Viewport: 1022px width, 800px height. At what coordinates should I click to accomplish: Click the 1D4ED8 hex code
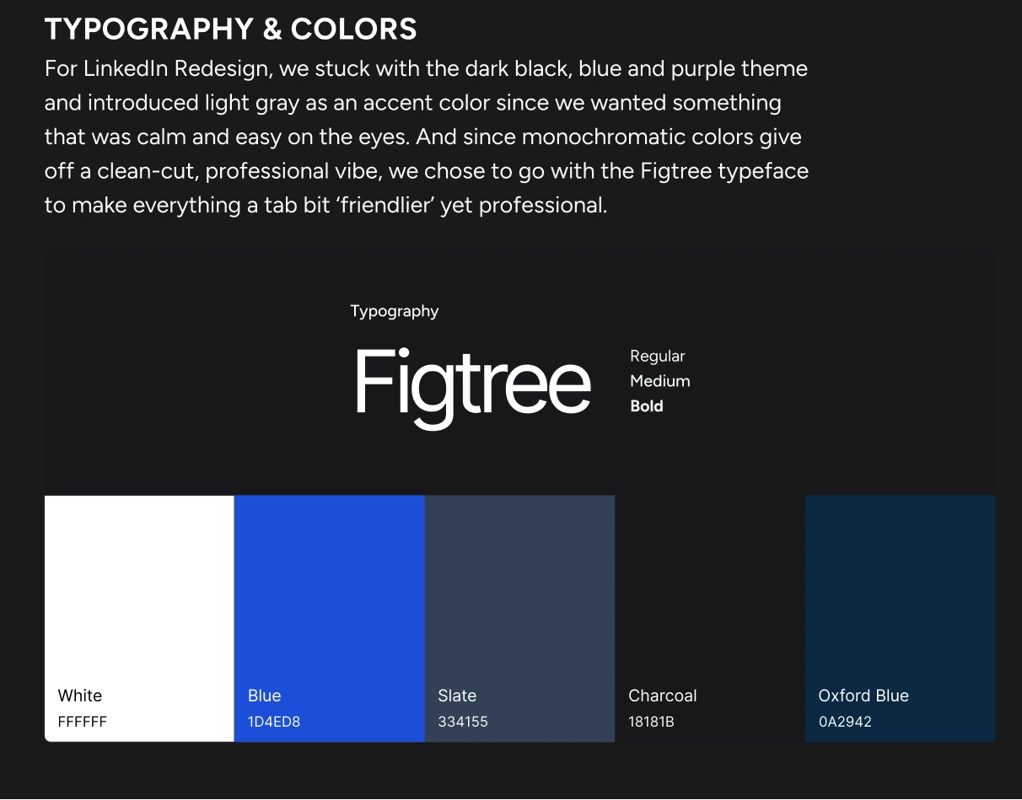pyautogui.click(x=274, y=722)
